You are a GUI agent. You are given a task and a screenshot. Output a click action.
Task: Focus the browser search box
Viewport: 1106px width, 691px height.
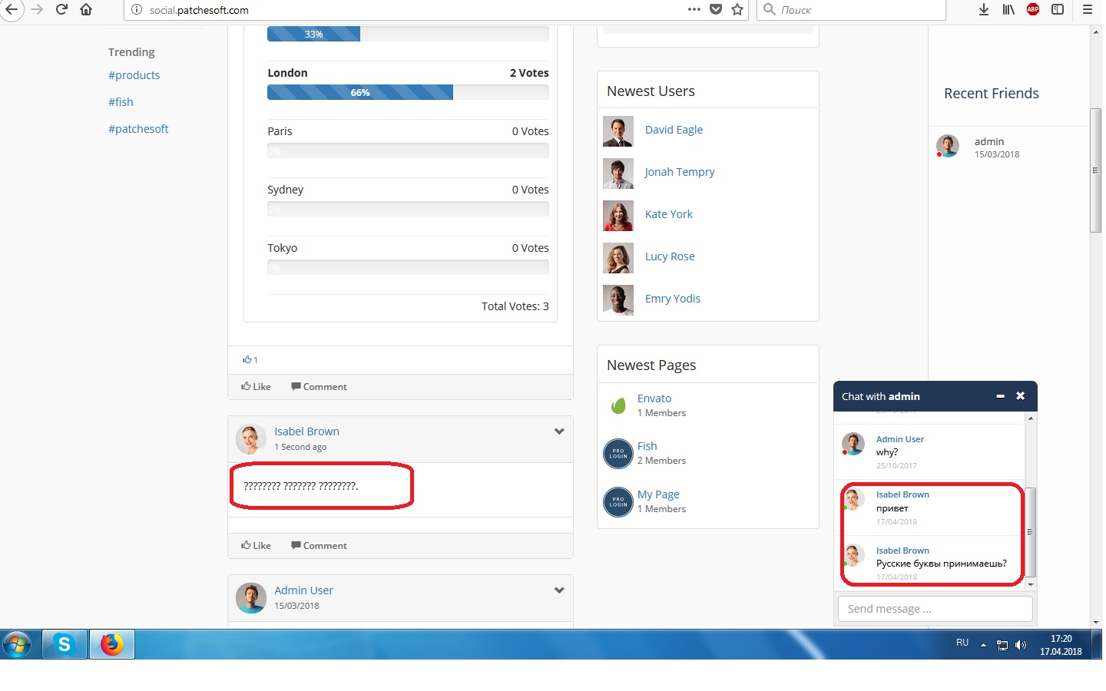(851, 10)
